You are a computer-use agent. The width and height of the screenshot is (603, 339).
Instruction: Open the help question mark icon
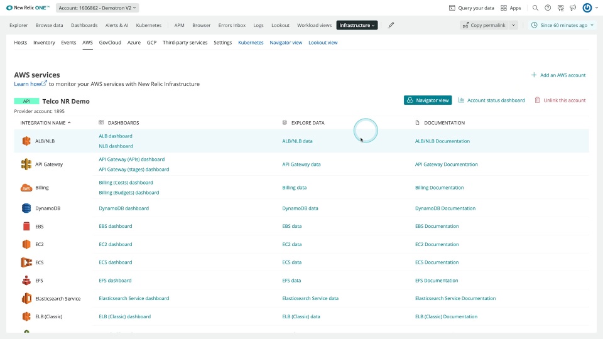548,8
